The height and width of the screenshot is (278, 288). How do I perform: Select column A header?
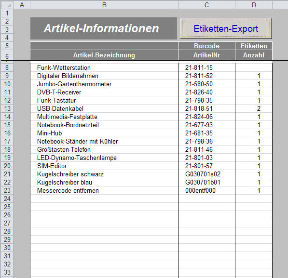coord(22,5)
